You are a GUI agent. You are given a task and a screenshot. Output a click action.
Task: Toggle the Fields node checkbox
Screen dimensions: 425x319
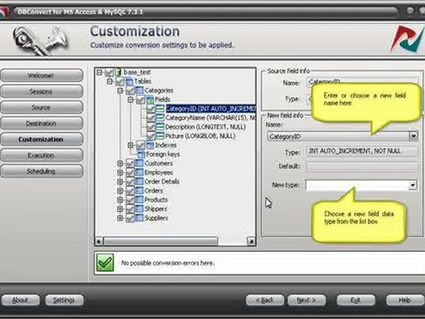(x=141, y=100)
